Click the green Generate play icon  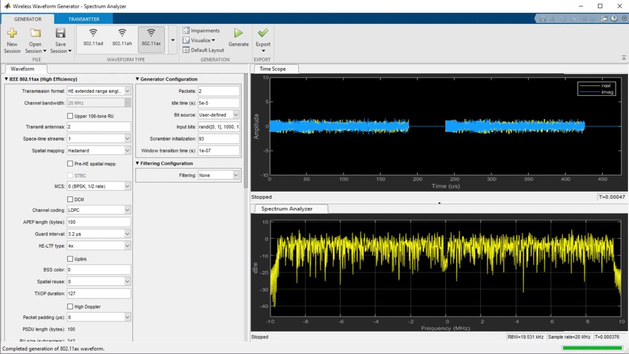(238, 34)
